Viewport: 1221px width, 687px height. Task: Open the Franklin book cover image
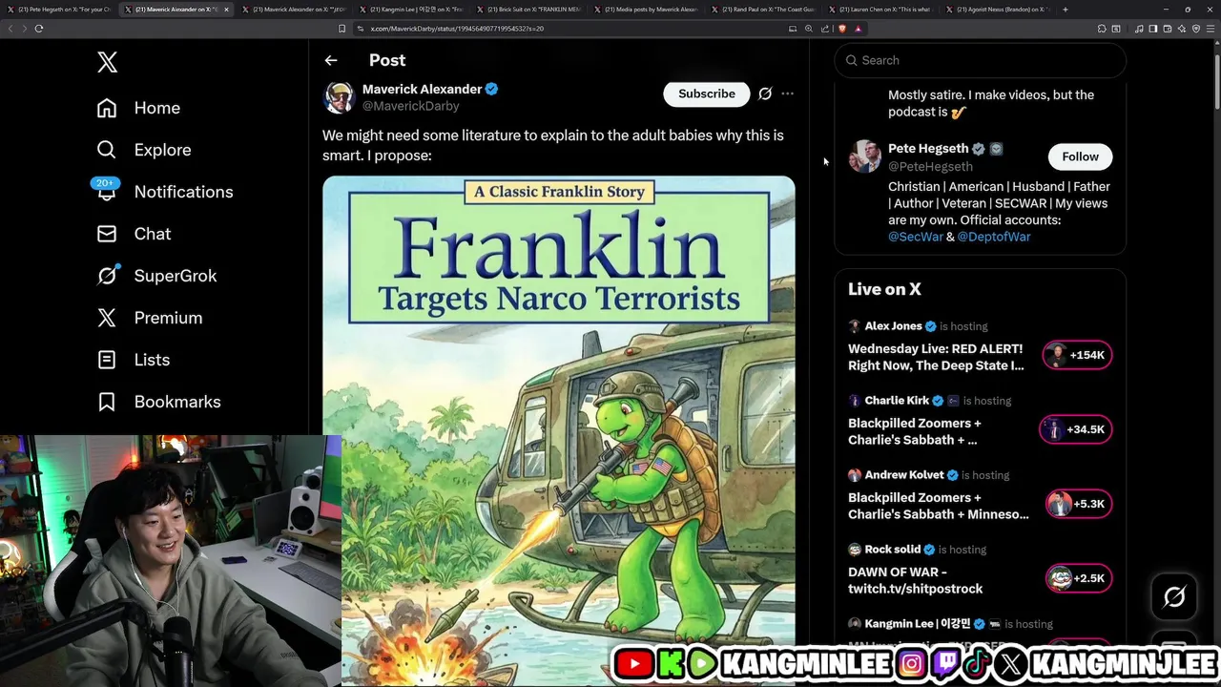(x=559, y=431)
